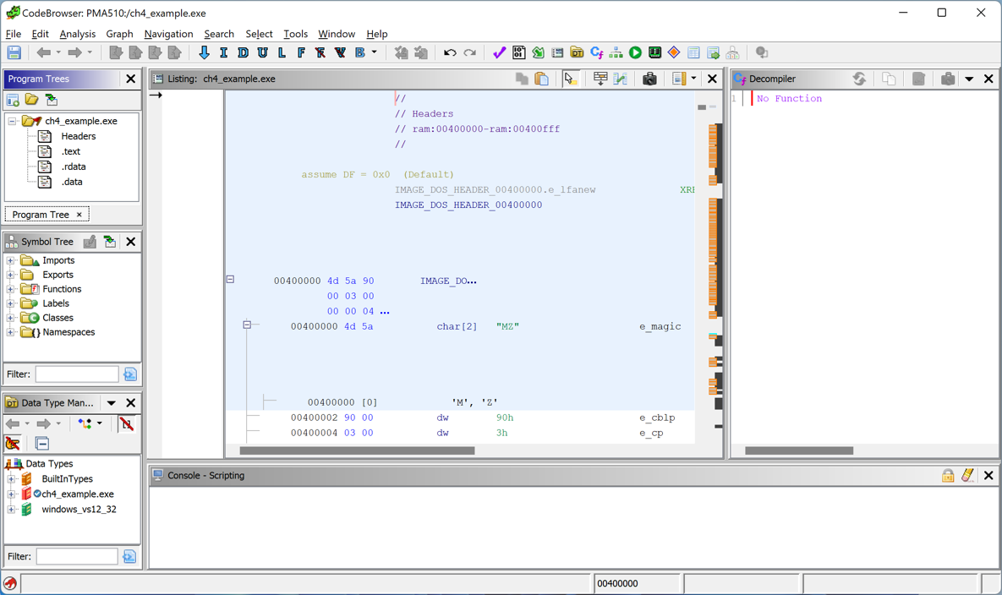This screenshot has height=595, width=1002.
Task: Click the Bytes viewer icon in the toolbar
Action: point(519,53)
